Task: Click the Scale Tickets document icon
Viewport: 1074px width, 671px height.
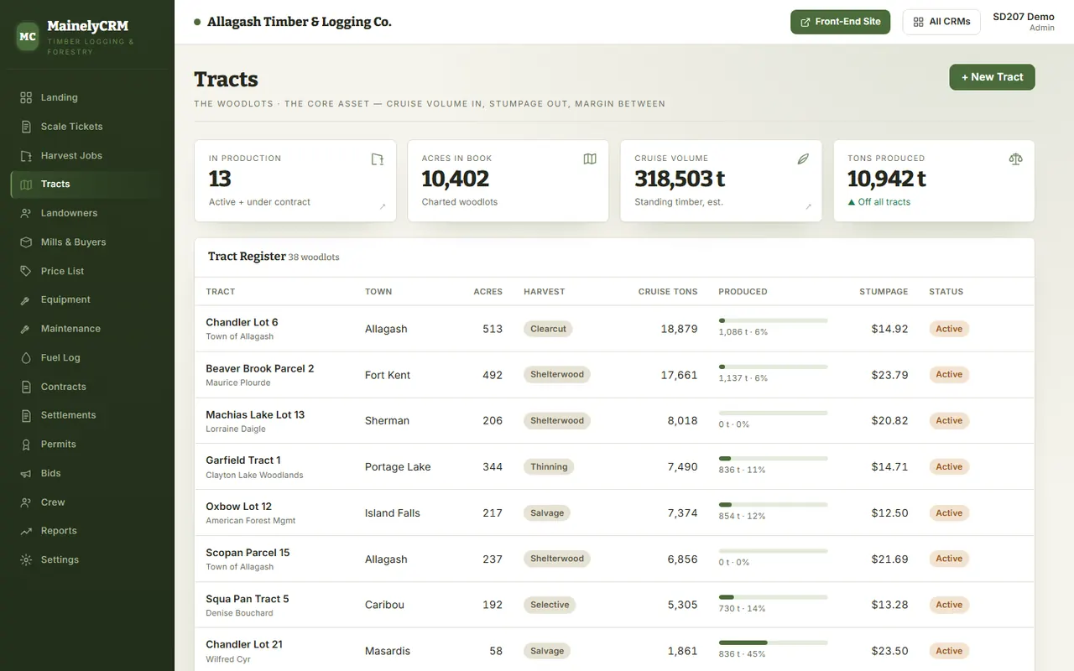Action: [x=26, y=127]
